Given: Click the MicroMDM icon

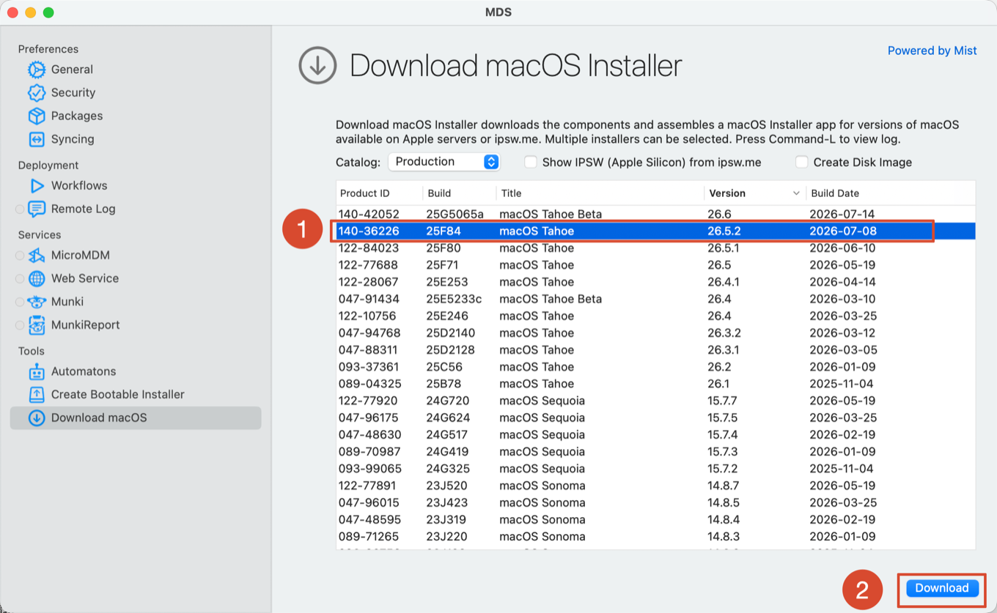Looking at the screenshot, I should pyautogui.click(x=37, y=256).
